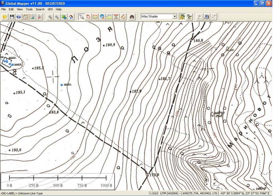
Task: Click the Zoom Out magnifier icon
Action: [x=57, y=17]
